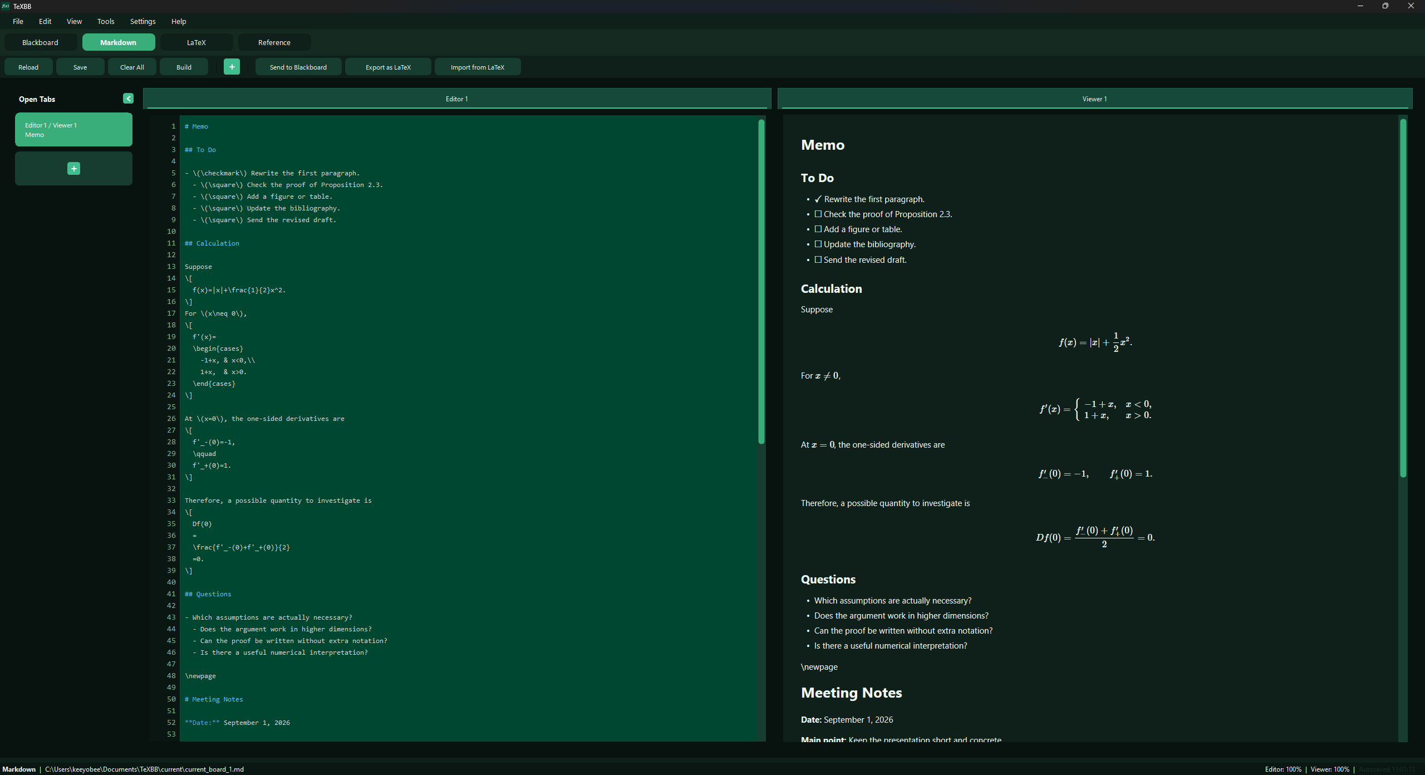1425x775 pixels.
Task: Open the Settings menu
Action: click(142, 21)
